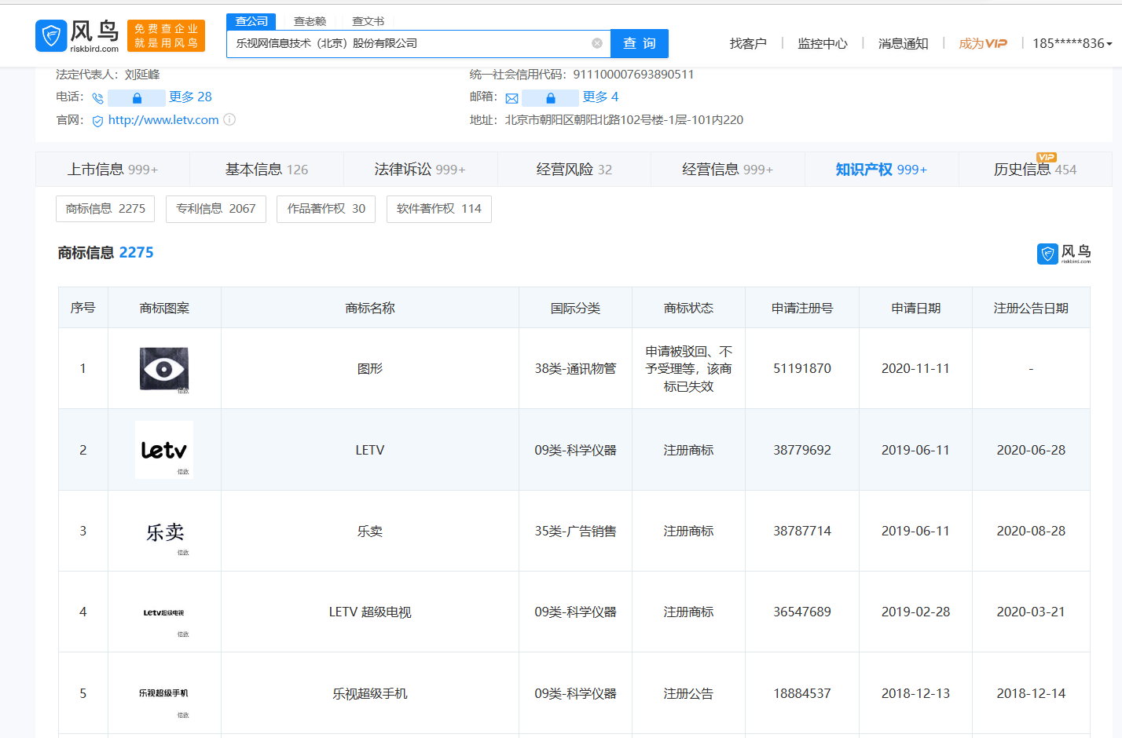Click registration number 38787714
1122x738 pixels.
point(802,532)
